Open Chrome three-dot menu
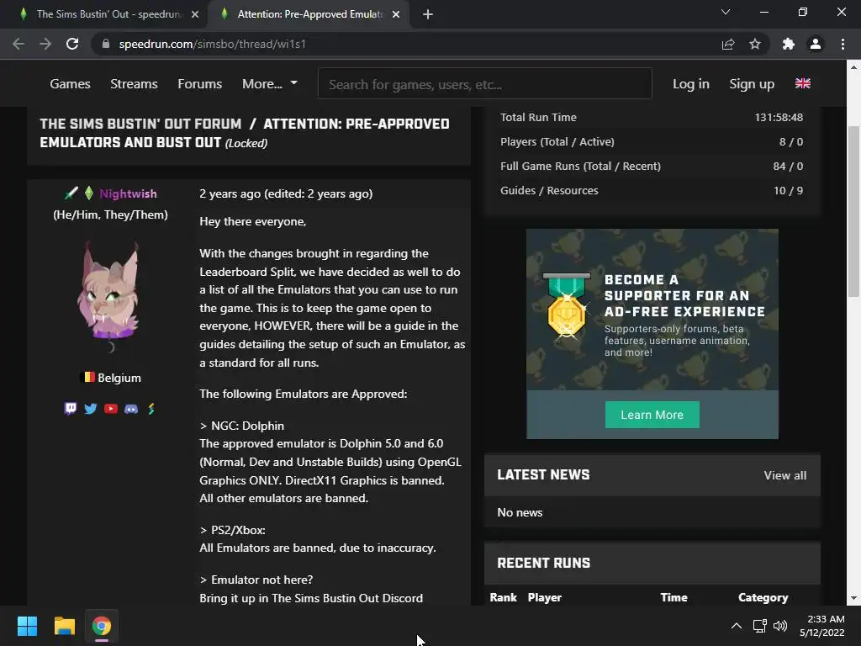861x646 pixels. click(843, 44)
